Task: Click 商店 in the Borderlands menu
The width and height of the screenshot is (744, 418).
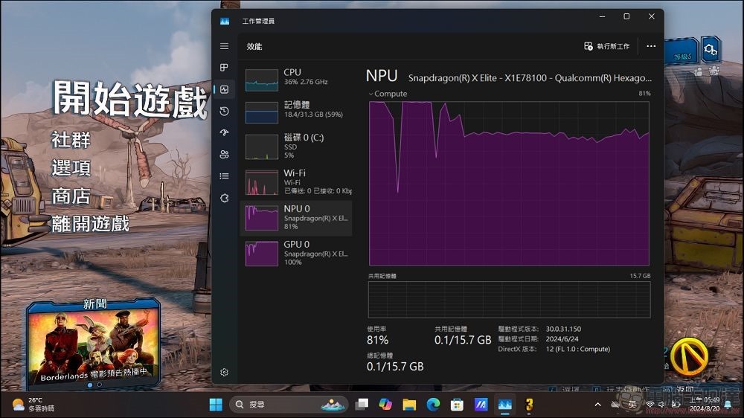Action: [x=71, y=196]
